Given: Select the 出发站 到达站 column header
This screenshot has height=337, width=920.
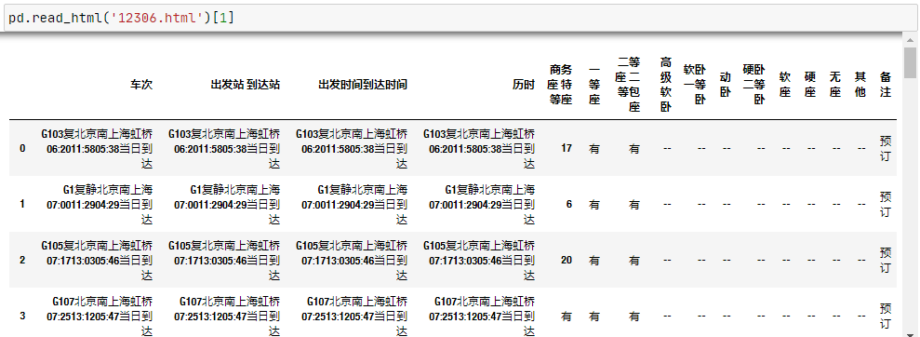Looking at the screenshot, I should (245, 85).
